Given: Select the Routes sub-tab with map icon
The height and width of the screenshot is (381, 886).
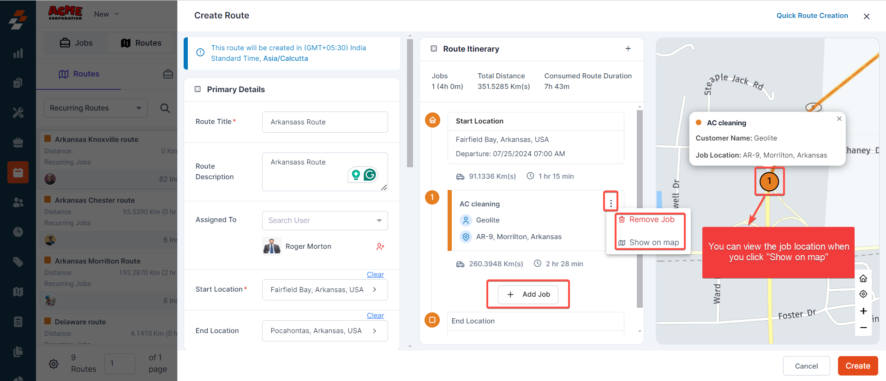Looking at the screenshot, I should (x=79, y=74).
